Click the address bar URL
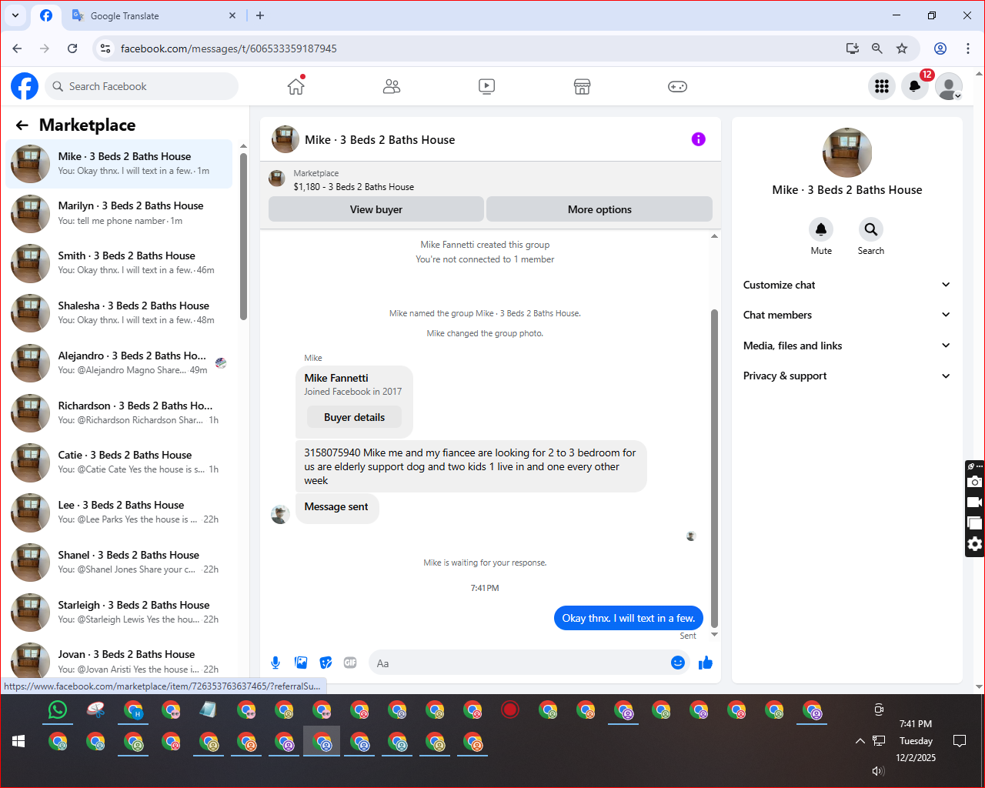 [x=229, y=48]
